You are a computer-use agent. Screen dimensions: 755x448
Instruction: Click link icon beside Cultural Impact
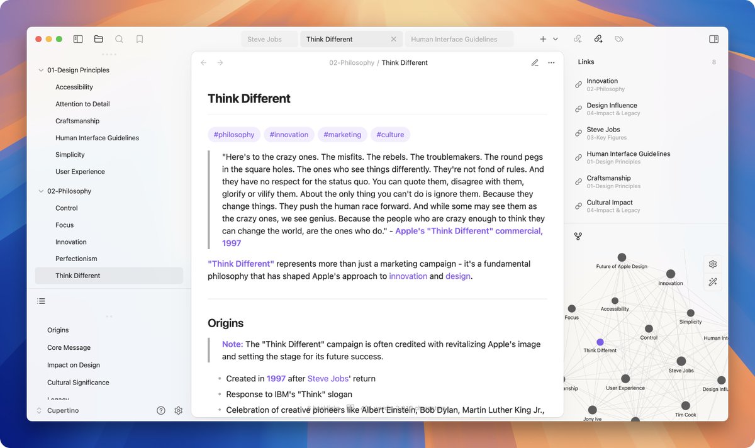tap(579, 206)
